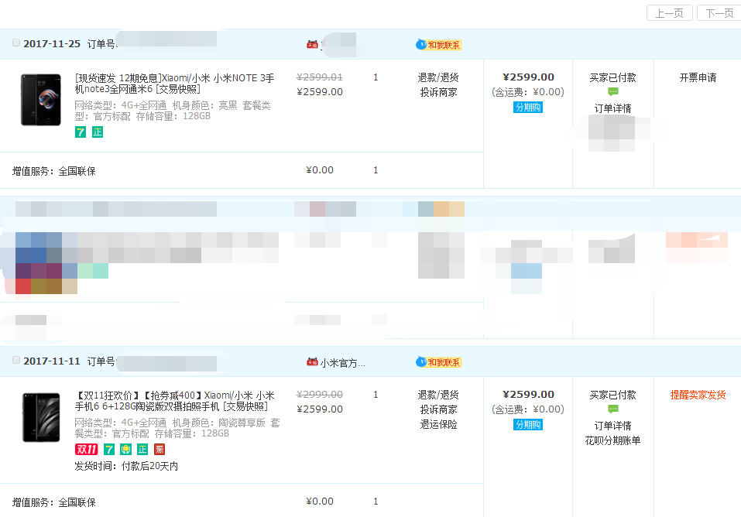The image size is (741, 517).
Task: Click Tmall shop icon beside 小米官方 store
Action: (312, 362)
